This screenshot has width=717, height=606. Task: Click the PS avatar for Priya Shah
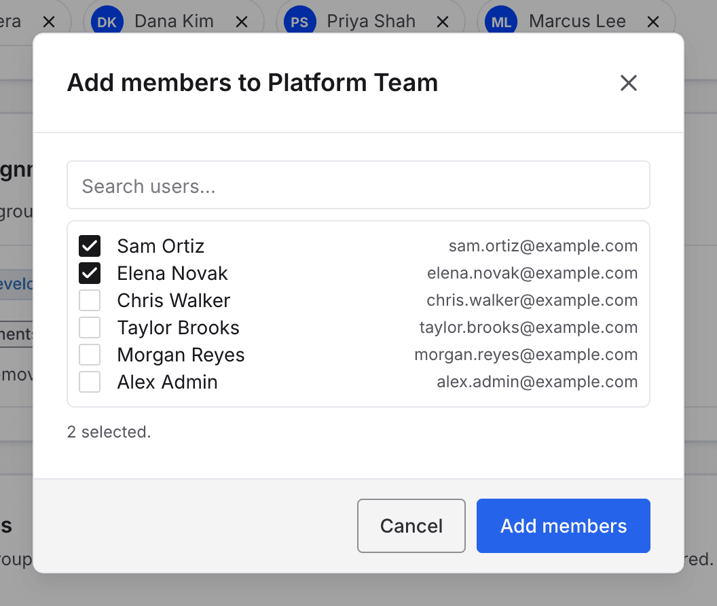pos(299,22)
